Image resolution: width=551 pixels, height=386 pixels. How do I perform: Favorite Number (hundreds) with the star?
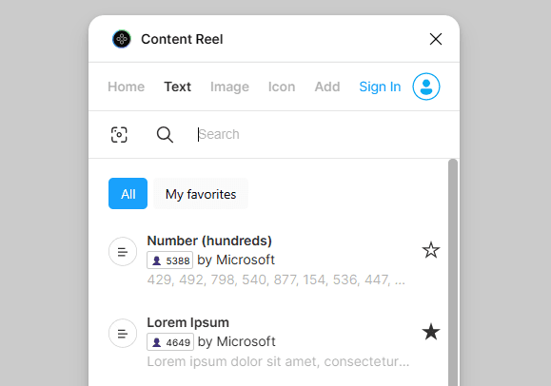[x=431, y=250]
